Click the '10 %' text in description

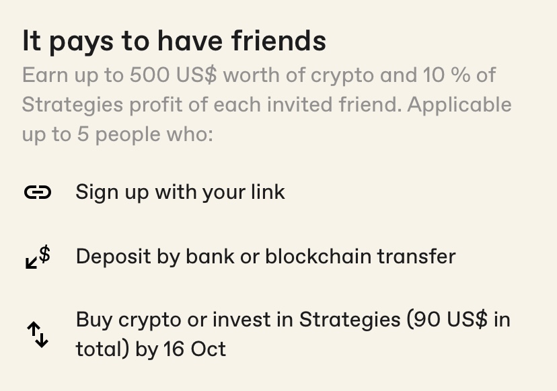(x=446, y=75)
